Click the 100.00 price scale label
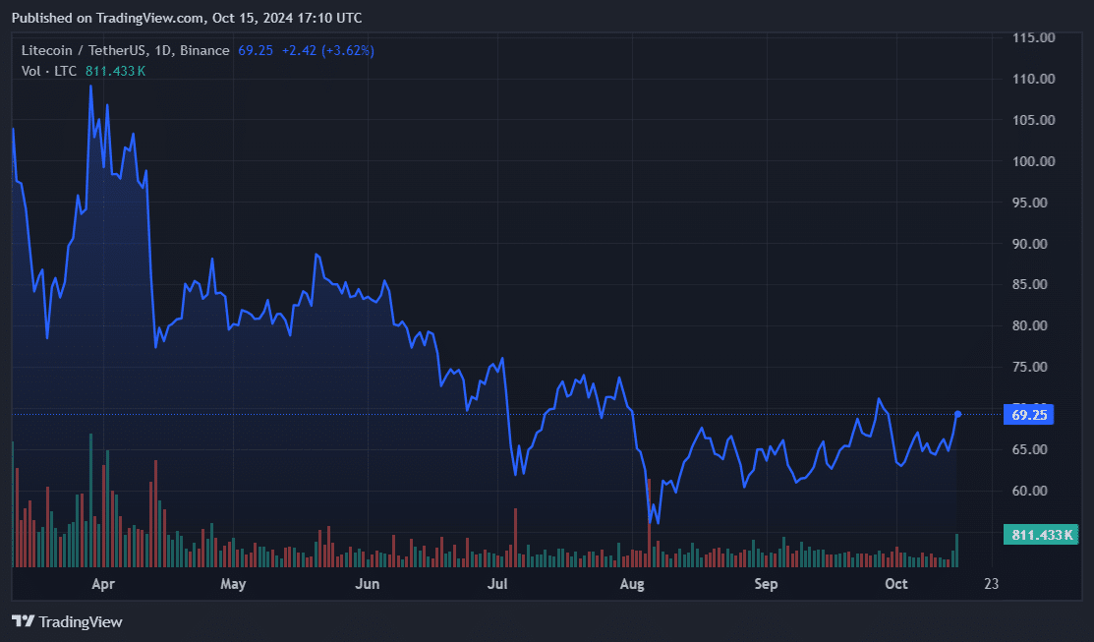Viewport: 1094px width, 642px height. click(1033, 161)
